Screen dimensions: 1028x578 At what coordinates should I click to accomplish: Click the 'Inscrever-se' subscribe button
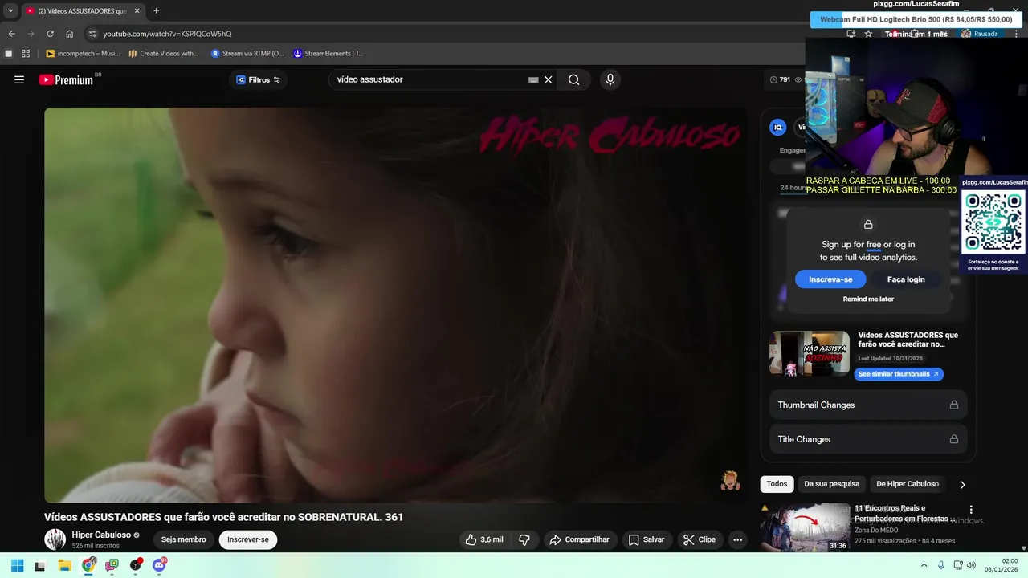(x=248, y=539)
